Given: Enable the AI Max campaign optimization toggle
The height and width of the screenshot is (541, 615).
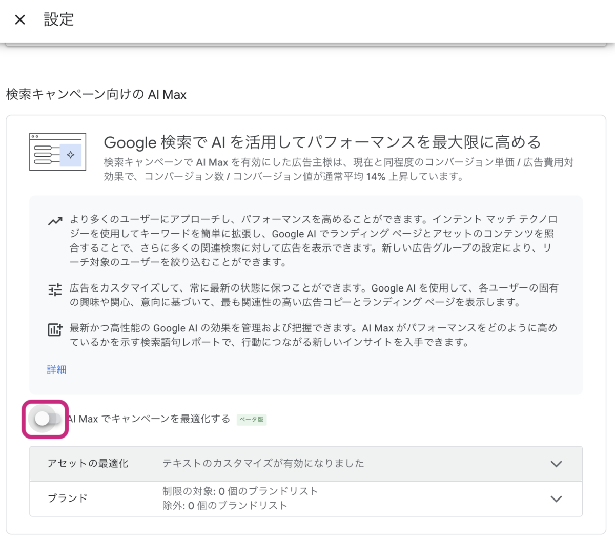Looking at the screenshot, I should coord(46,419).
